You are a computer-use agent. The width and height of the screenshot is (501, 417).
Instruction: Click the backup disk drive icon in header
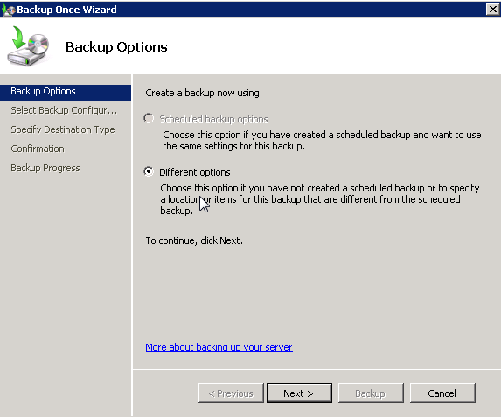pyautogui.click(x=28, y=46)
